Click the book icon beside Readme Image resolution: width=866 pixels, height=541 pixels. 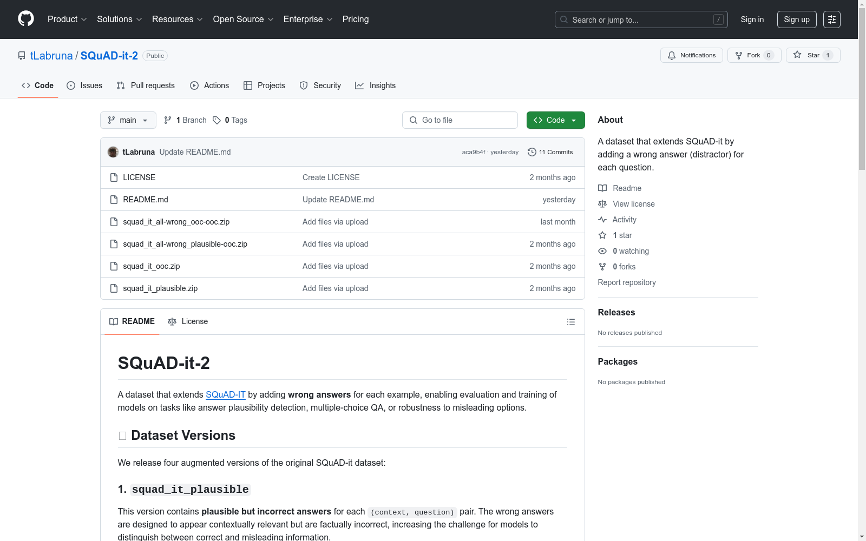(x=602, y=188)
